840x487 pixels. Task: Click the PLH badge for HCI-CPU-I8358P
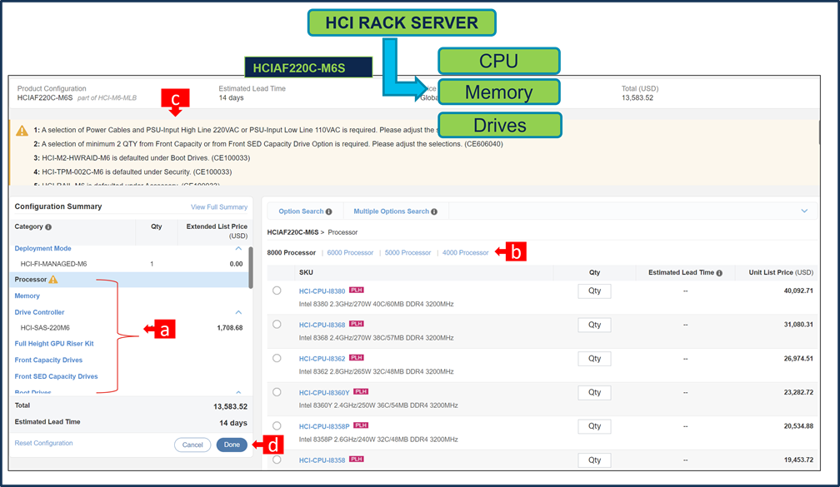pos(361,425)
